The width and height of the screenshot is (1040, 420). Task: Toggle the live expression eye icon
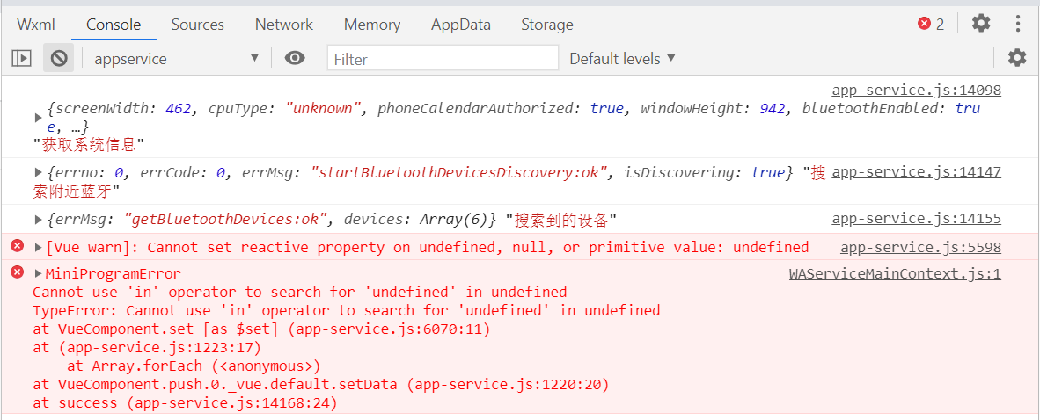tap(295, 58)
